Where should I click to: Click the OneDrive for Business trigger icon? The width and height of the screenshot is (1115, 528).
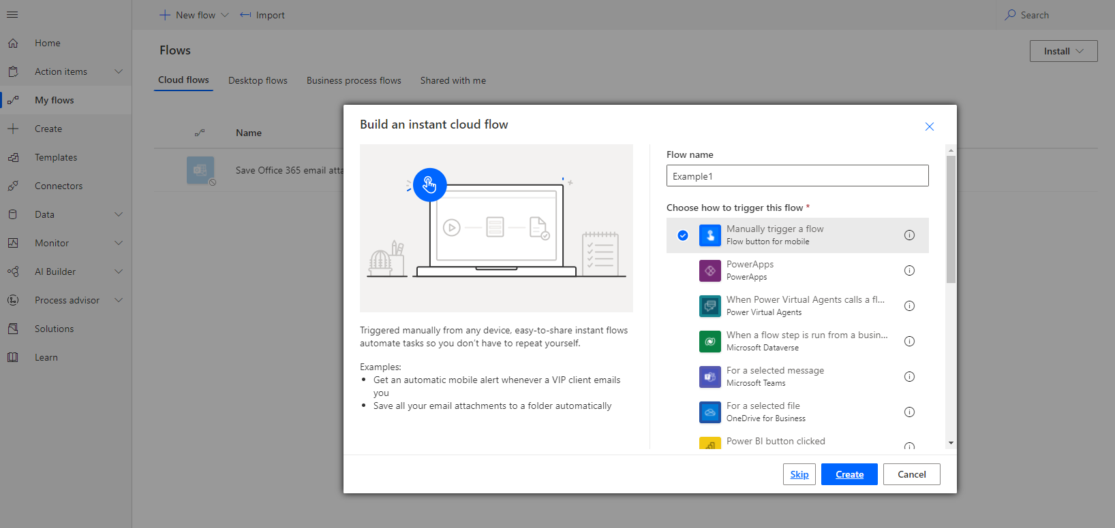pos(710,412)
